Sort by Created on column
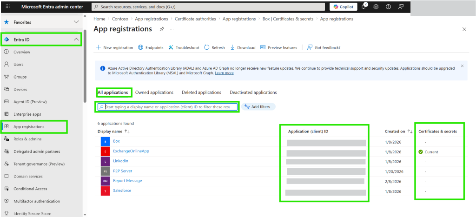Image resolution: width=476 pixels, height=217 pixels. pyautogui.click(x=398, y=132)
